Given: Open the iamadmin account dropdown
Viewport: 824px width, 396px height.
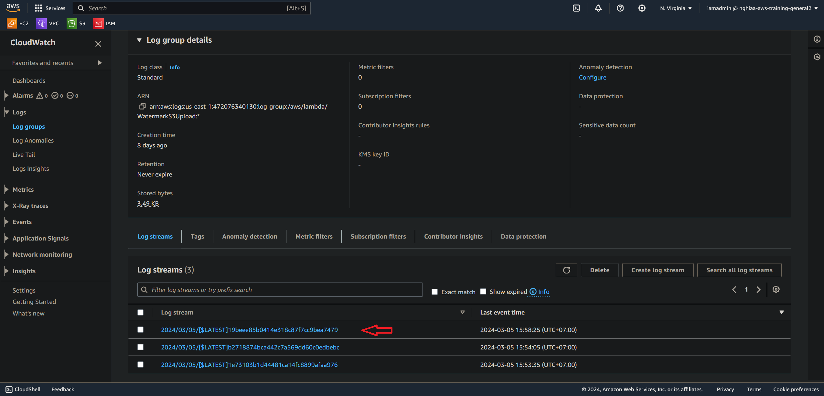Looking at the screenshot, I should tap(762, 8).
